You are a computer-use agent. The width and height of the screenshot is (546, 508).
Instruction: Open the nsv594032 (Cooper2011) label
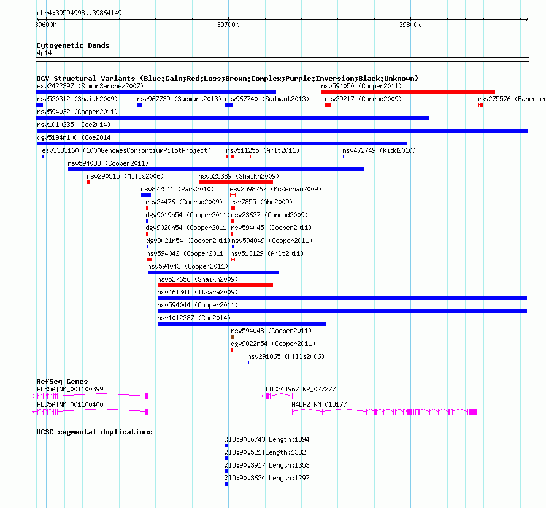coord(77,112)
